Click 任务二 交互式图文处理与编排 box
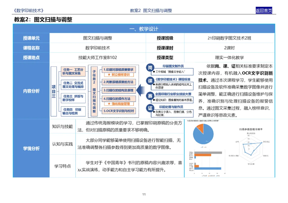288x203 pixels. (73, 85)
